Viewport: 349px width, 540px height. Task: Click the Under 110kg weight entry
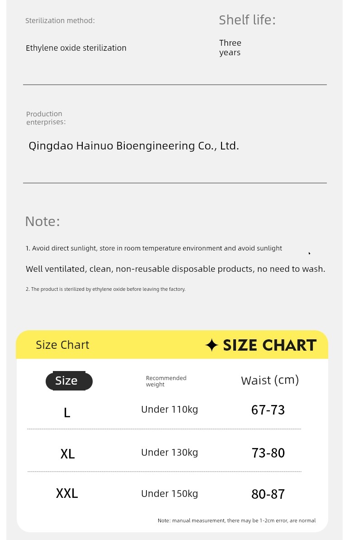point(170,410)
